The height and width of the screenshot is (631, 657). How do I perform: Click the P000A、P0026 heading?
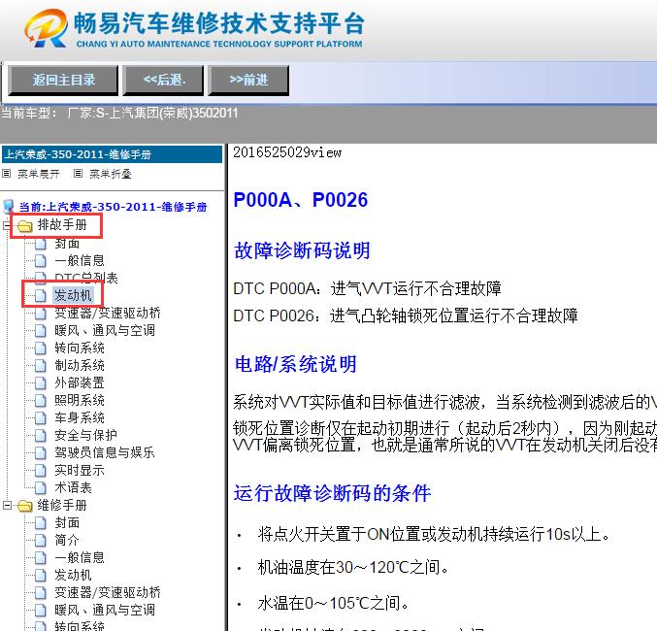301,200
